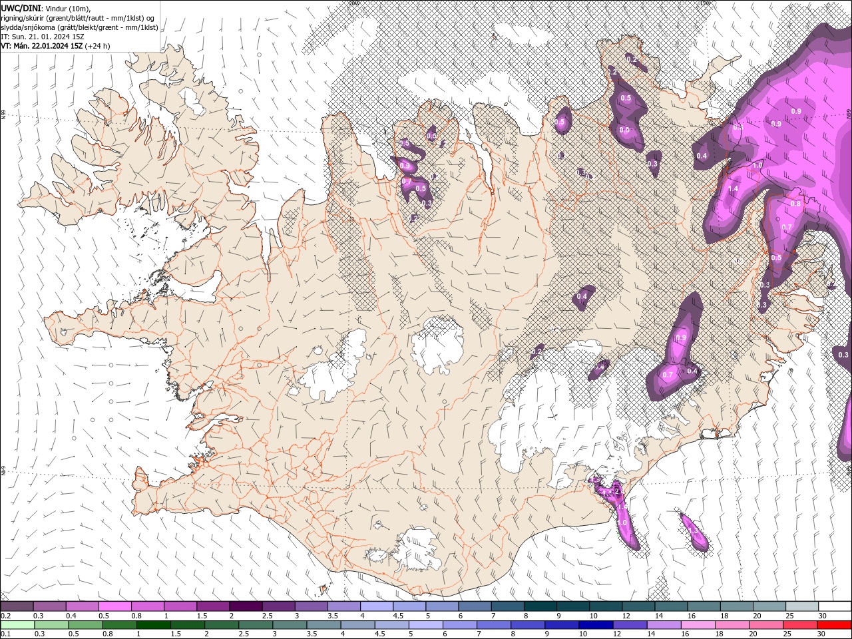Select rain legend swatch between 0.5 and 0.8
Image resolution: width=852 pixels, height=639 pixels.
86,625
